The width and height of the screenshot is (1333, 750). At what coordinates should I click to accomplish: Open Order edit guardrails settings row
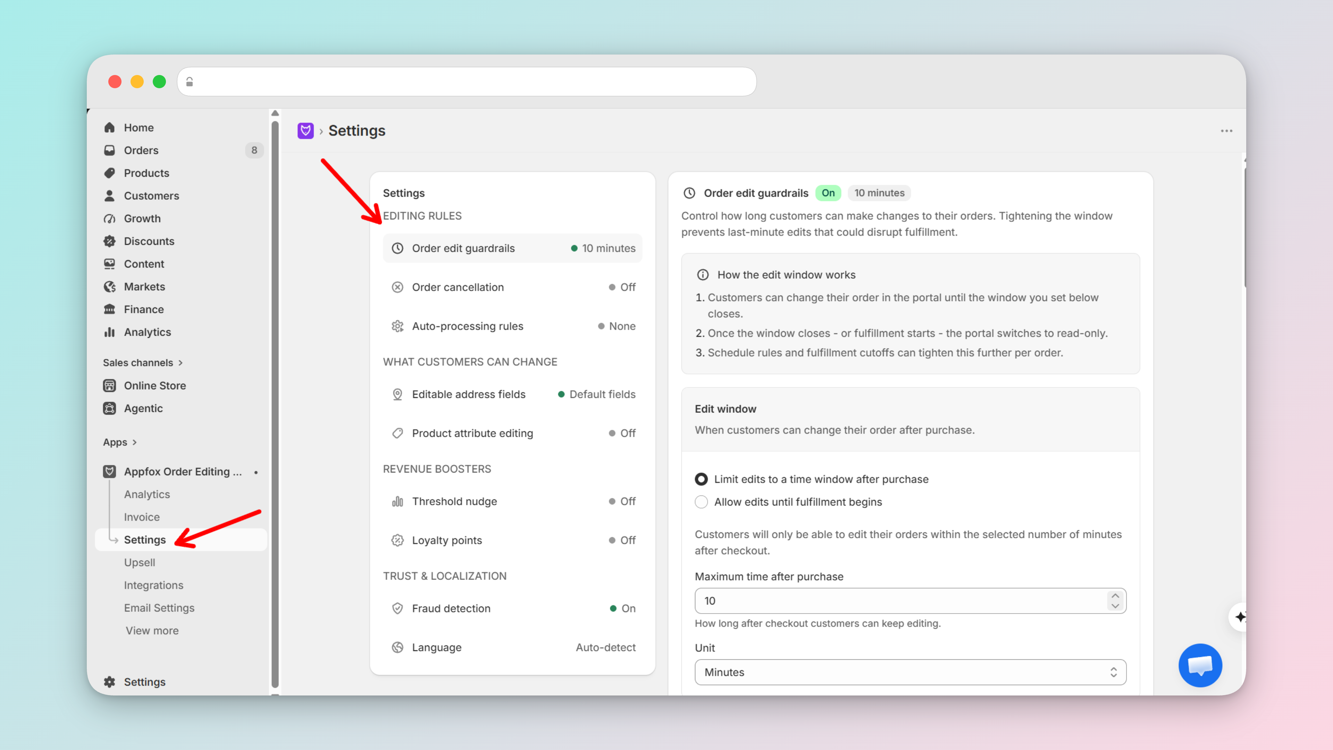tap(512, 249)
